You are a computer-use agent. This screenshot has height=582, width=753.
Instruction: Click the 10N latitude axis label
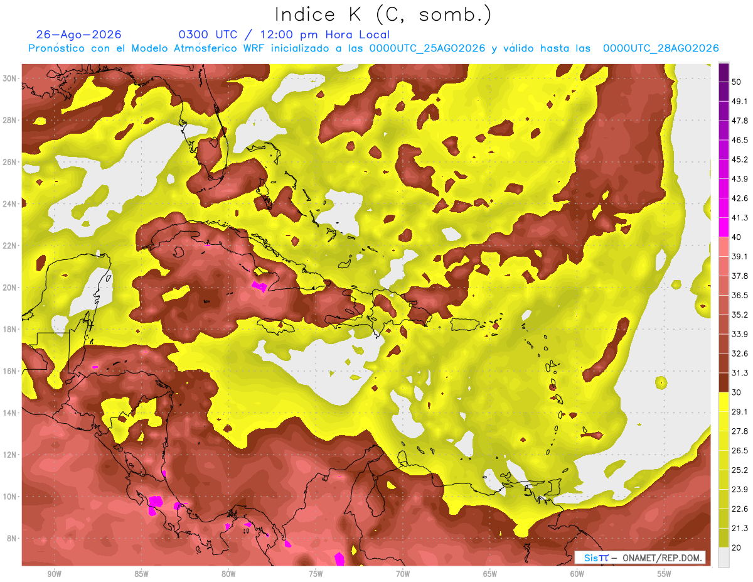11,497
